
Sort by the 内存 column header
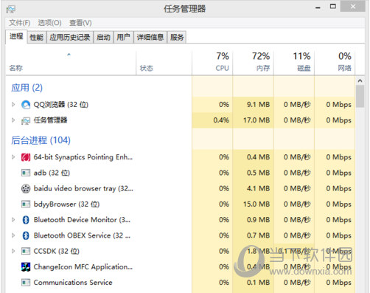253,63
